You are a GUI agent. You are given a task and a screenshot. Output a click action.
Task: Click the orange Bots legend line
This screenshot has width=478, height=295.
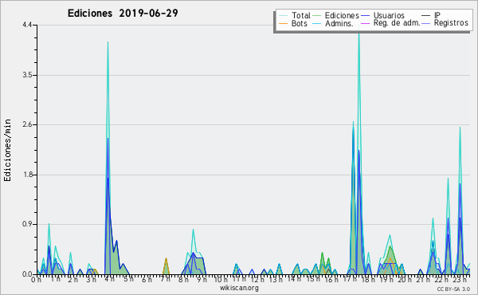(x=283, y=23)
